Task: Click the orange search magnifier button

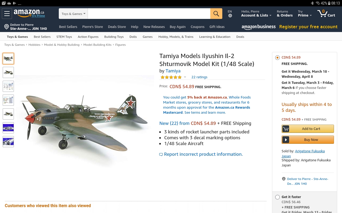Action: click(x=216, y=14)
